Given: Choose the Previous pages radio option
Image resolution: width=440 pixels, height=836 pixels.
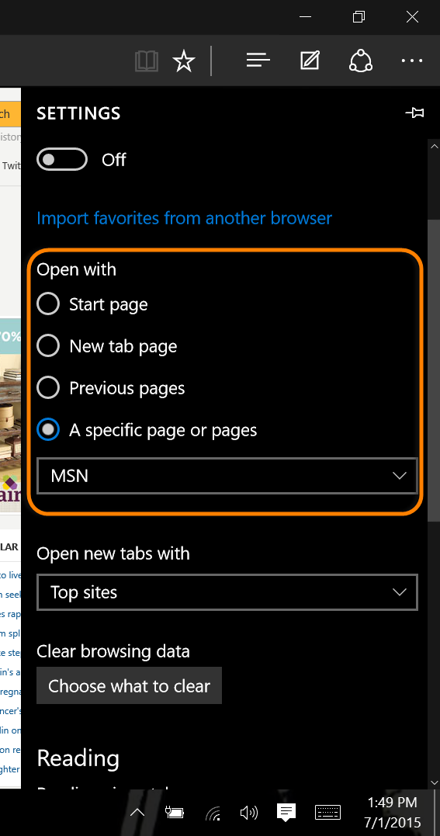Looking at the screenshot, I should pyautogui.click(x=48, y=388).
